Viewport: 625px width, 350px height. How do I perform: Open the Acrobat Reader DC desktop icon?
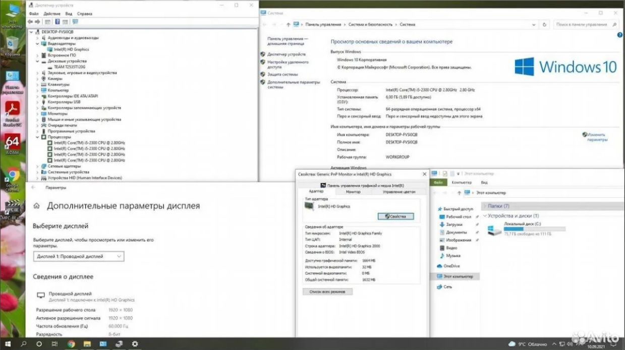click(12, 113)
